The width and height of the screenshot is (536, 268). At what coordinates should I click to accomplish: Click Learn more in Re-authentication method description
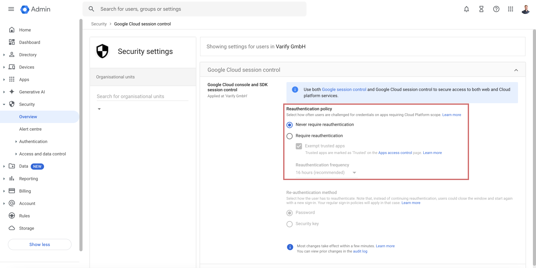click(x=411, y=203)
